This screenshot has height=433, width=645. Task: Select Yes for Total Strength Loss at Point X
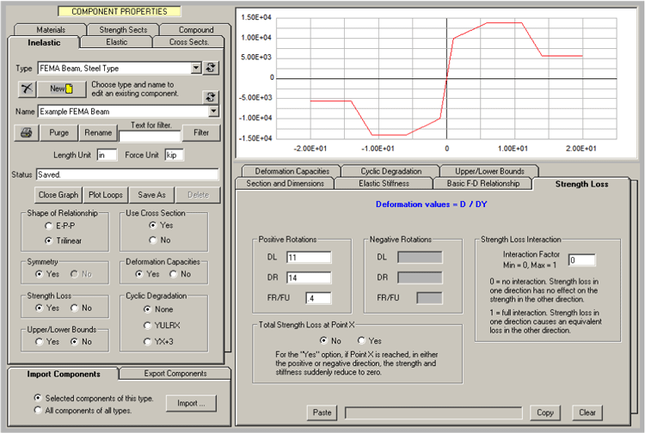(x=362, y=339)
